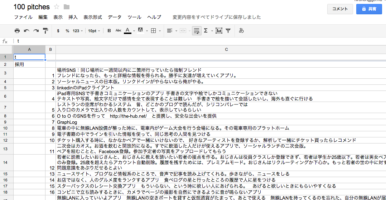
Task: Click the http://the-hub.net/ link text
Action: tap(128, 116)
